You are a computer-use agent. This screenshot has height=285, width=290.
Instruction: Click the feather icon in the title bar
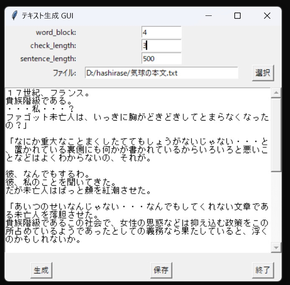pyautogui.click(x=14, y=15)
